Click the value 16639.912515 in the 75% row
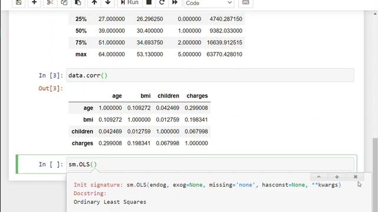Screen dimensions: 378x212 (x=224, y=42)
